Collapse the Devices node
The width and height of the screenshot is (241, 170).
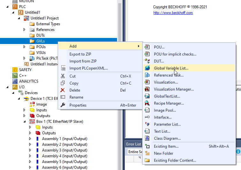tap(13, 93)
